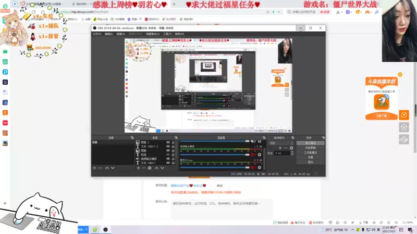Adjust the 麦克风/Aux volume slider

(215, 167)
